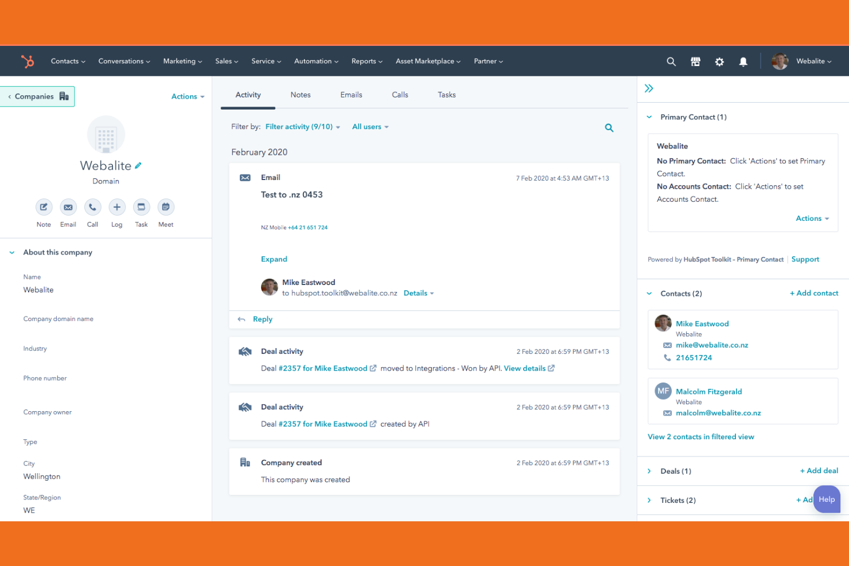Select the Call icon

click(92, 207)
